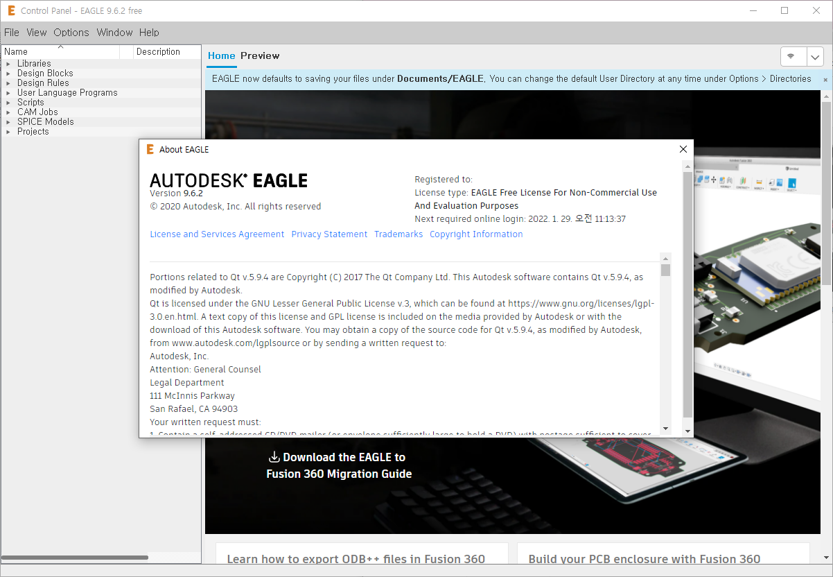The height and width of the screenshot is (577, 833).
Task: Expand User Language Programs node
Action: coord(8,93)
